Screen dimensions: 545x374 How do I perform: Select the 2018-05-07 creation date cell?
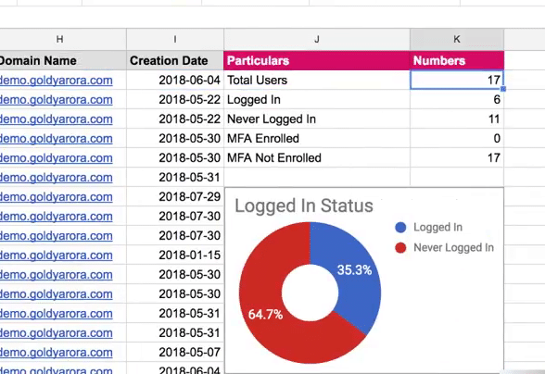pos(175,353)
